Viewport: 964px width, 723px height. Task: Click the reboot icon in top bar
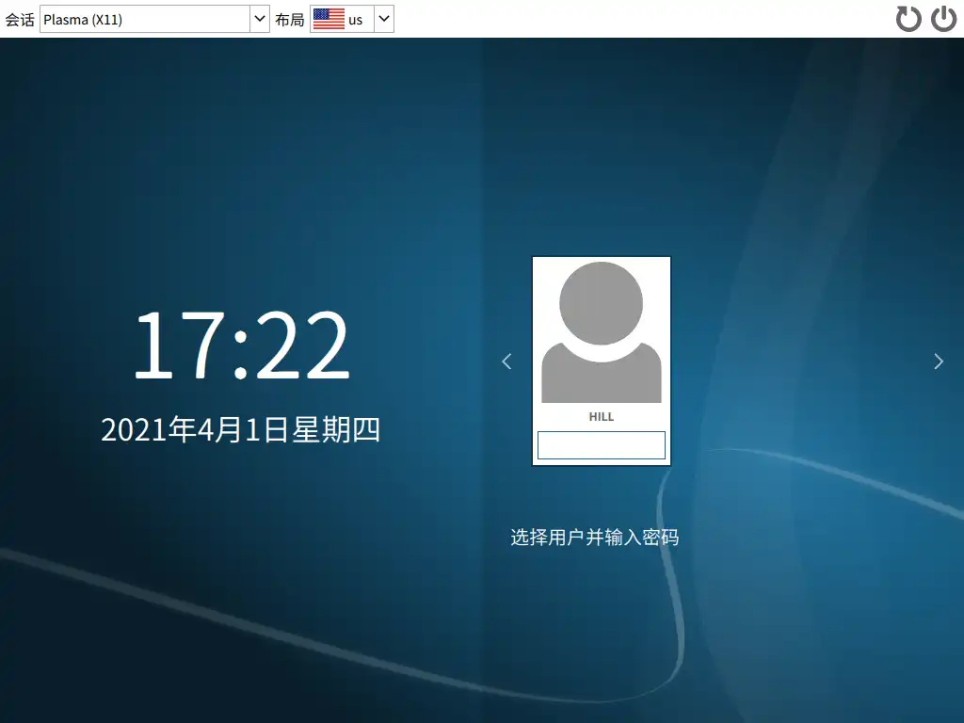908,19
